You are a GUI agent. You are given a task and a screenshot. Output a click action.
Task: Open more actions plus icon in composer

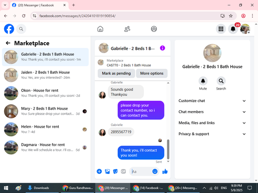(x=99, y=171)
